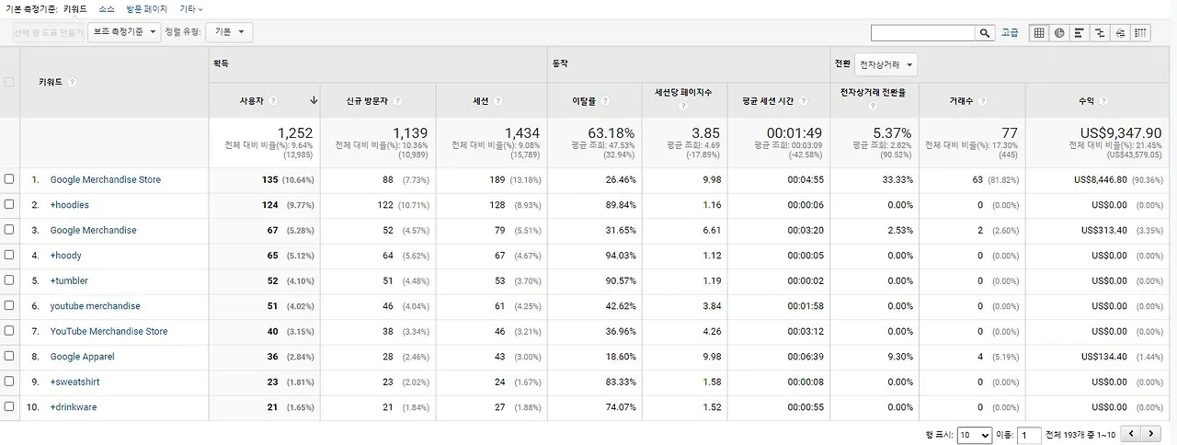Check the box for Google Apparel row
The height and width of the screenshot is (445, 1177).
pos(9,356)
